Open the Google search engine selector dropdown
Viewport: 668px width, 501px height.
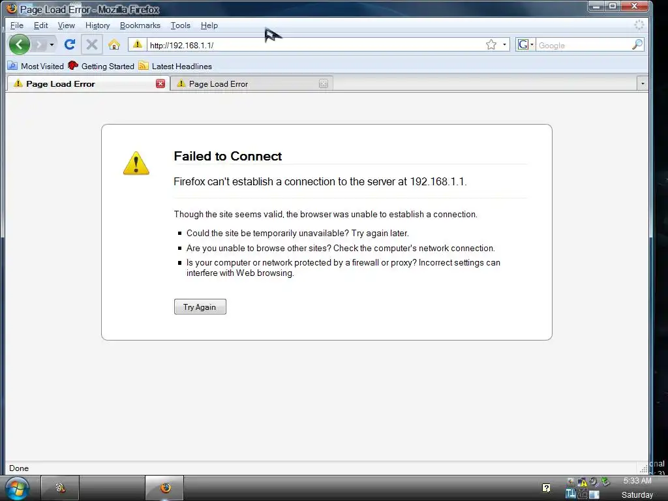click(x=525, y=45)
